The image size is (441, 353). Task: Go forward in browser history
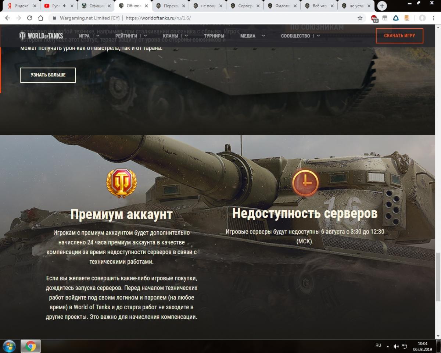[x=19, y=18]
